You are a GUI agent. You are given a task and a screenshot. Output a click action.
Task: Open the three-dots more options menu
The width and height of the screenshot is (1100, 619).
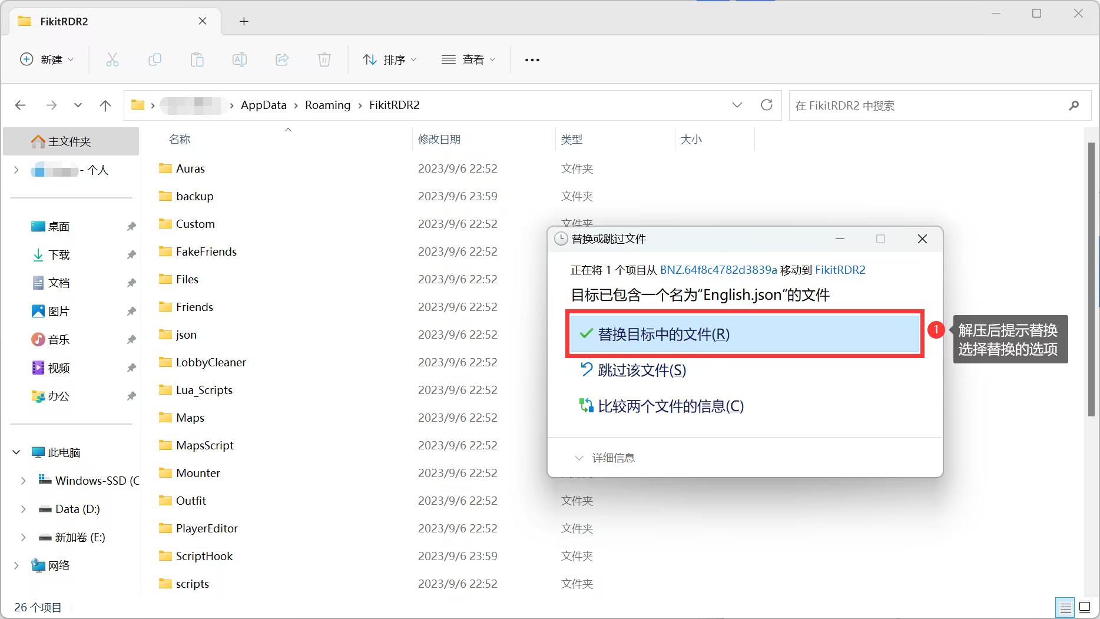(532, 59)
